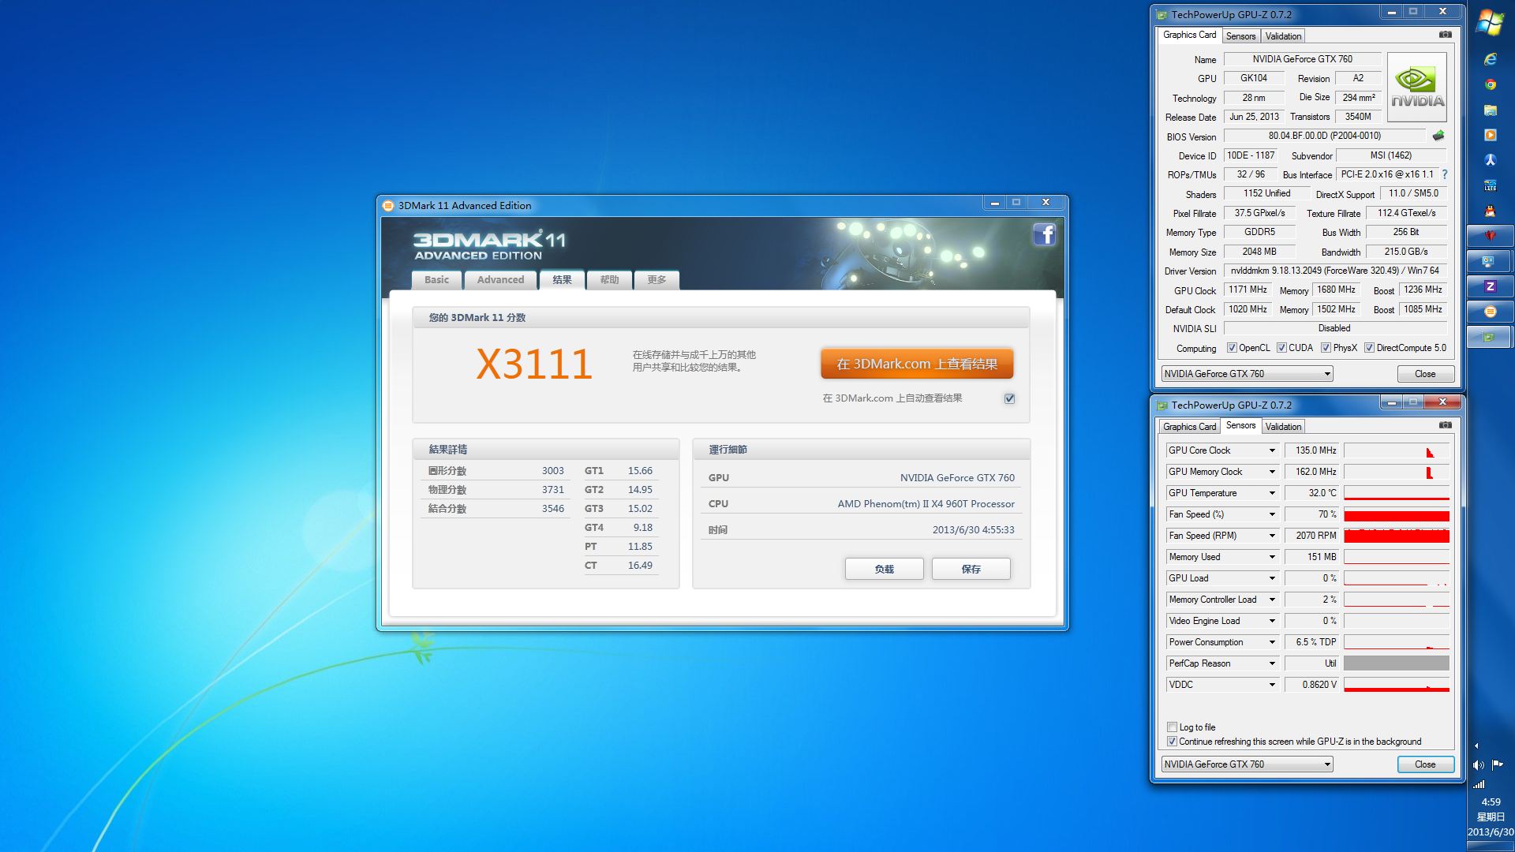Switch to the purple Z app on taskbar
This screenshot has width=1515, height=852.
pos(1490,286)
